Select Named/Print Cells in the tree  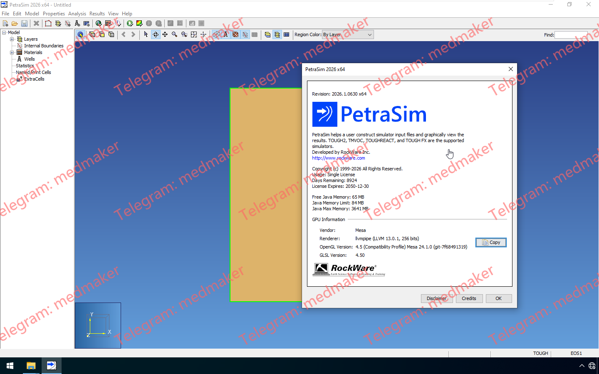click(33, 72)
